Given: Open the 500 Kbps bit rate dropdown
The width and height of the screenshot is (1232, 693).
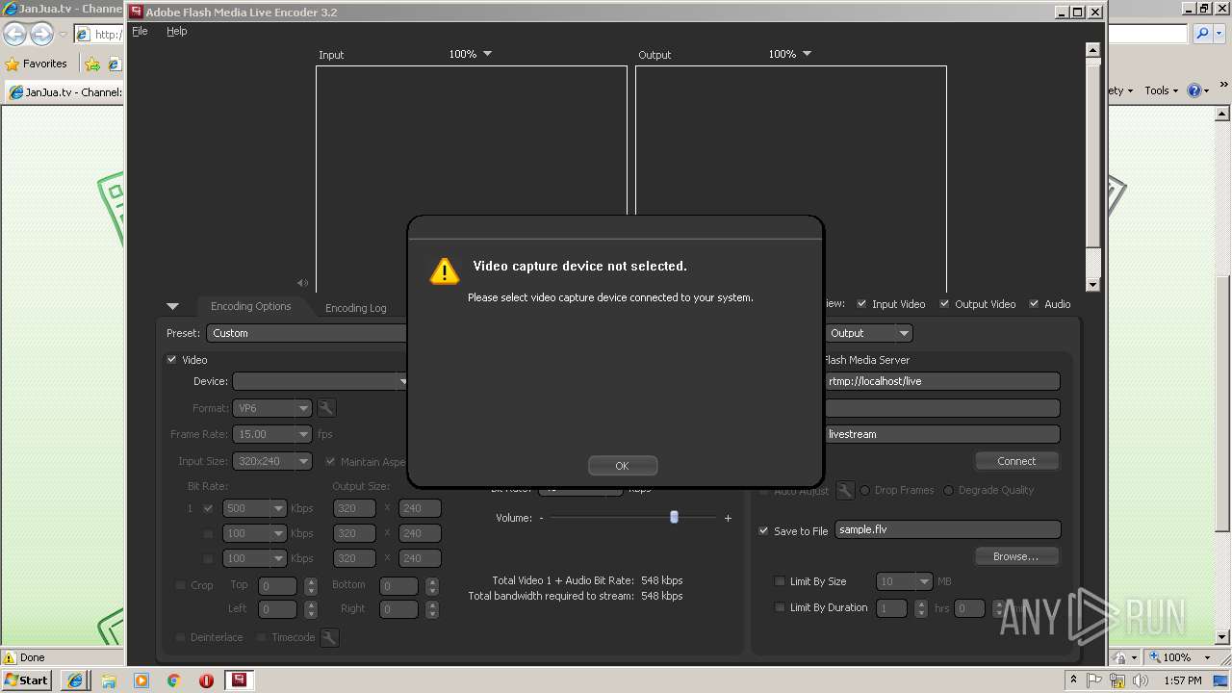Looking at the screenshot, I should [x=255, y=508].
